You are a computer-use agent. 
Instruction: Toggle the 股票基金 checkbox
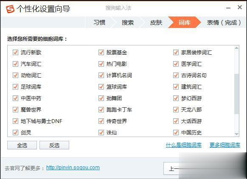coord(101,52)
